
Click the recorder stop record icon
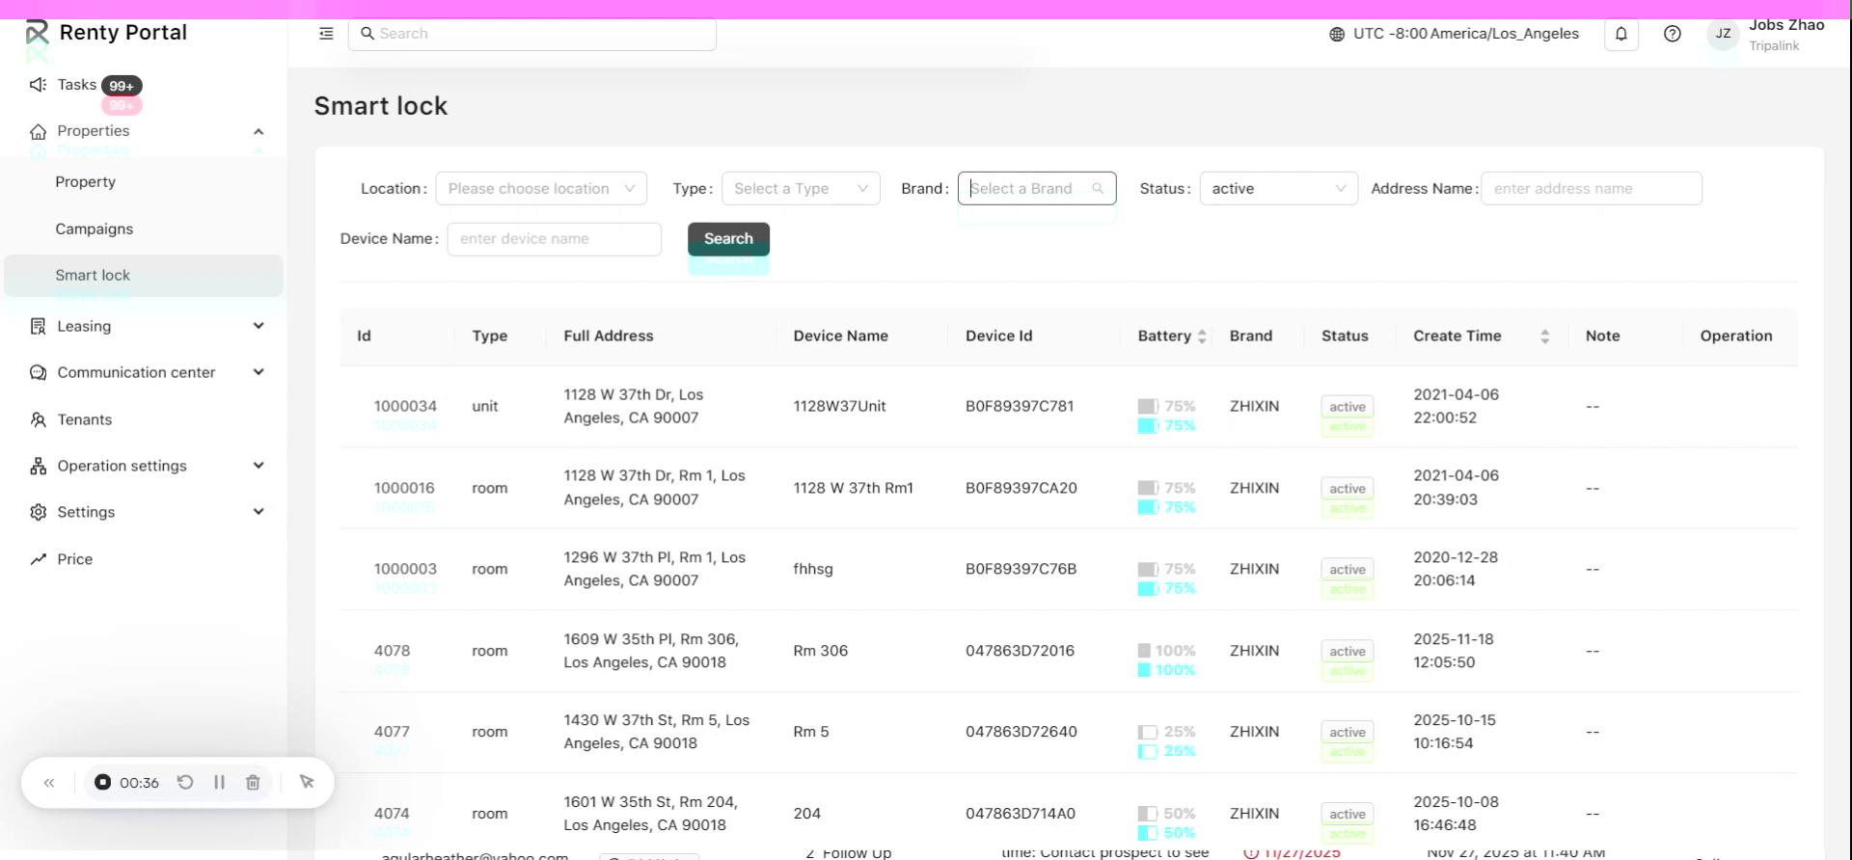pos(102,782)
